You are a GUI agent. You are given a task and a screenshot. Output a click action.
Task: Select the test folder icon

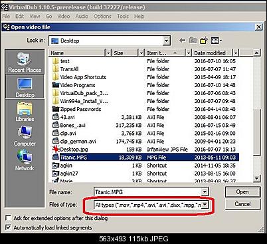[56, 61]
